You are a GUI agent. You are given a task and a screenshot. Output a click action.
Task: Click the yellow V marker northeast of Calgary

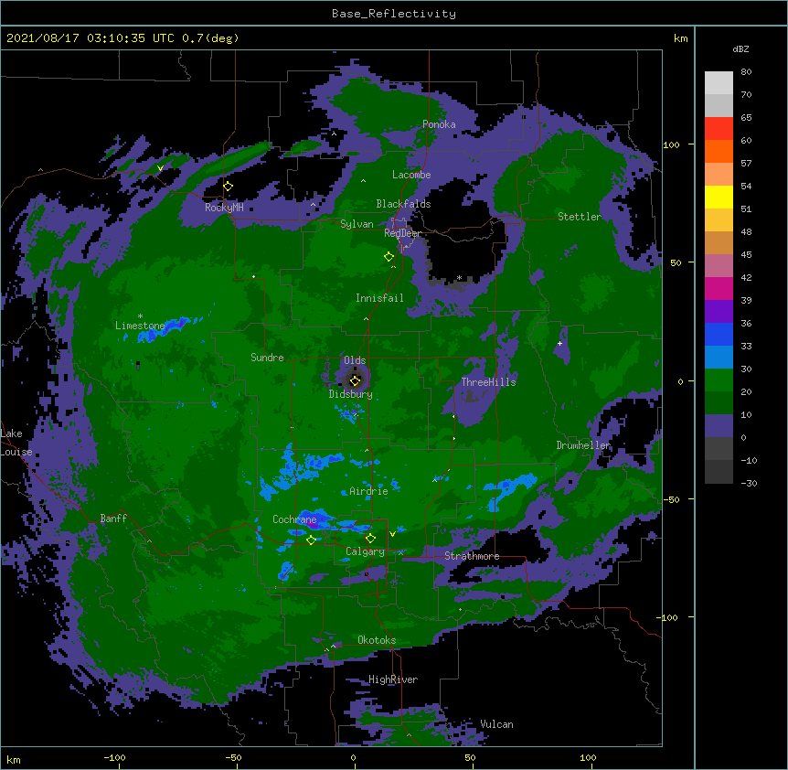click(392, 533)
